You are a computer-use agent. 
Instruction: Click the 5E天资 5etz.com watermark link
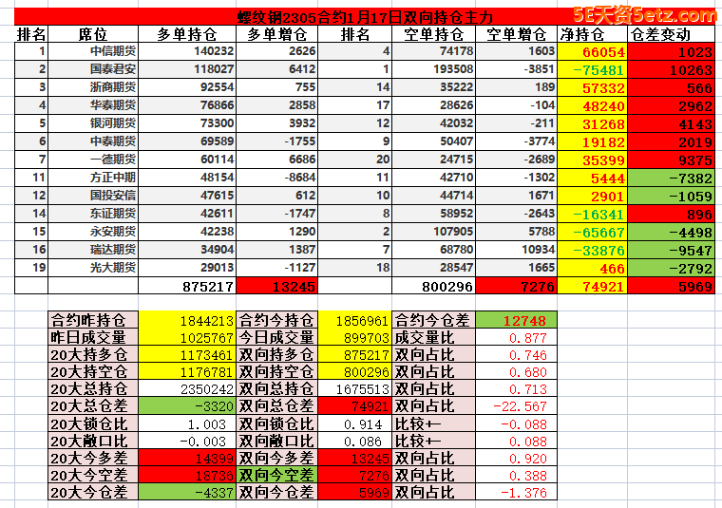click(x=644, y=15)
